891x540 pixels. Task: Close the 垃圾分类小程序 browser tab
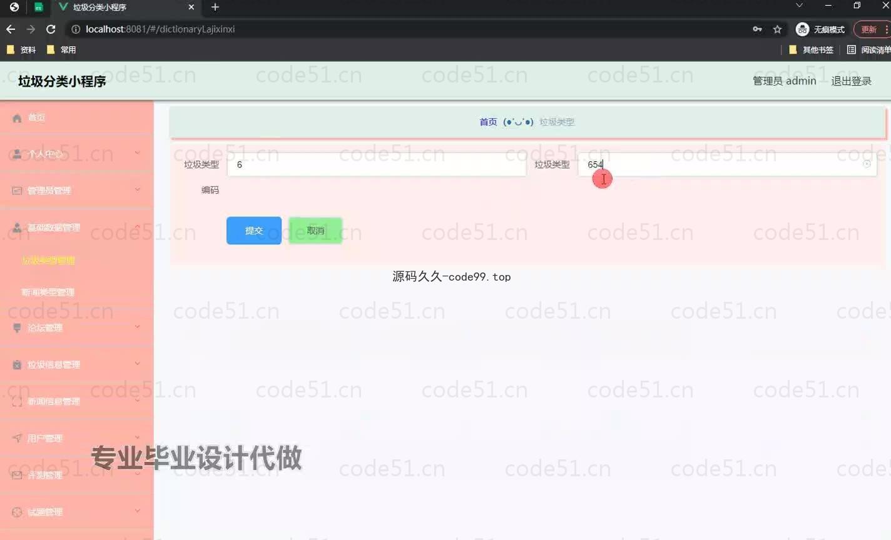pos(191,7)
